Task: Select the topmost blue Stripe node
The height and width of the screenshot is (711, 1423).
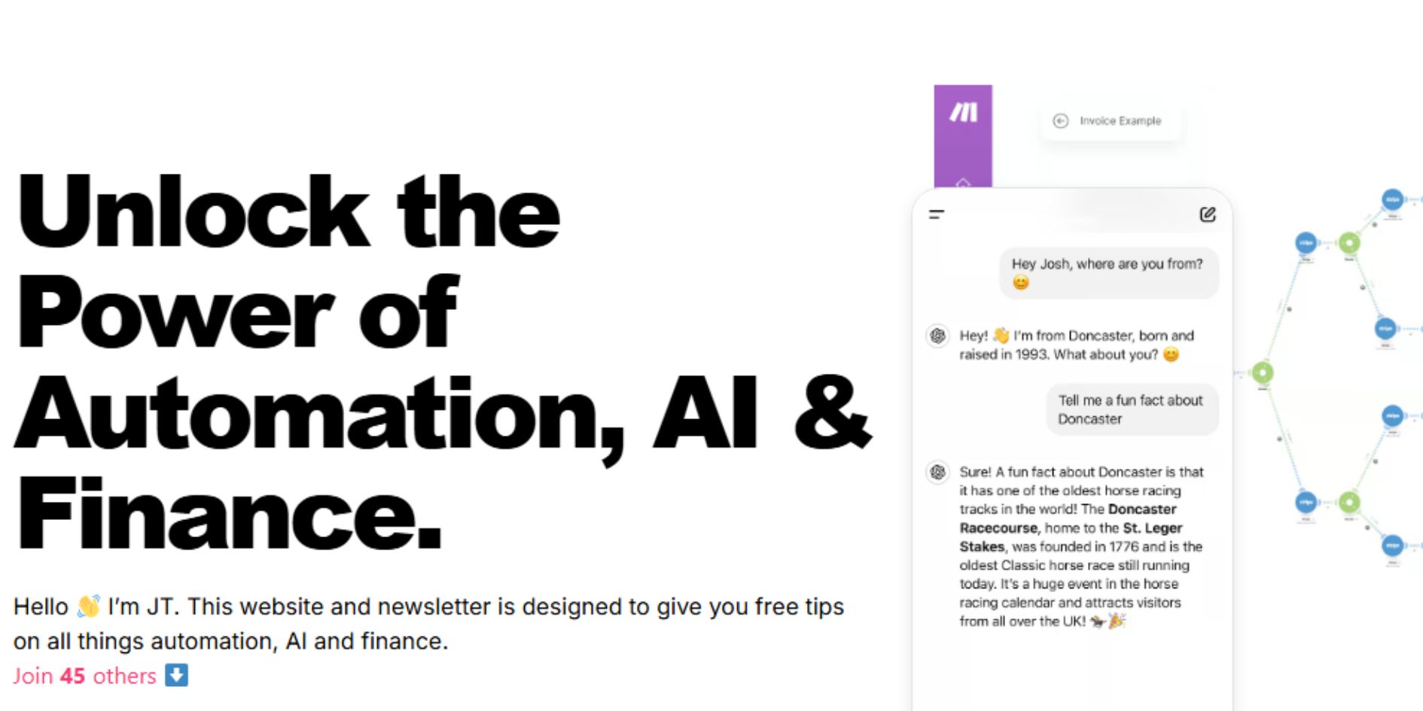Action: pos(1393,200)
